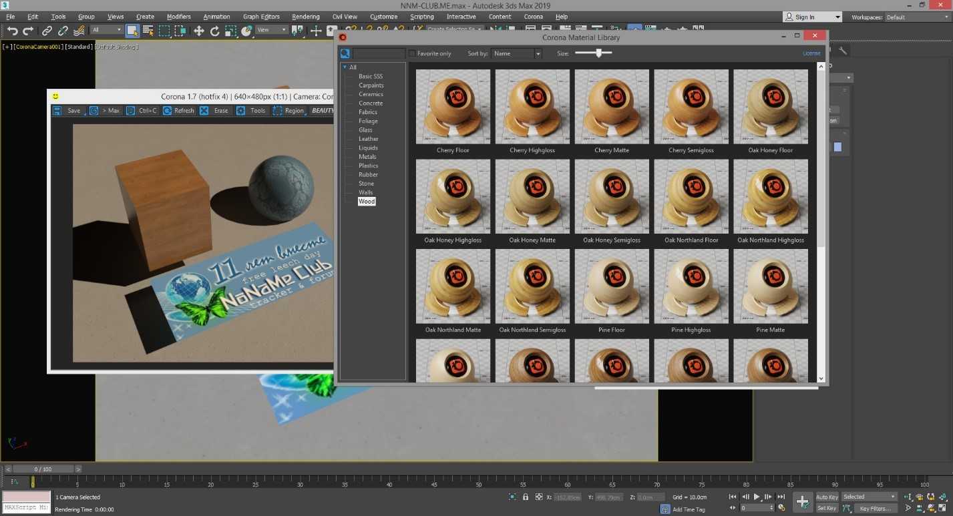Screen dimensions: 953x516
Task: Activate the Select Object tool
Action: point(132,31)
